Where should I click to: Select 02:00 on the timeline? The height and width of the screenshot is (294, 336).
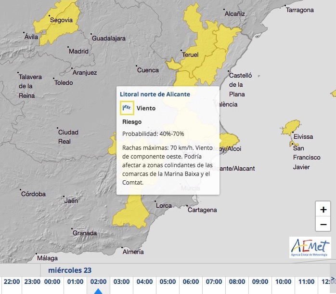[x=98, y=281]
